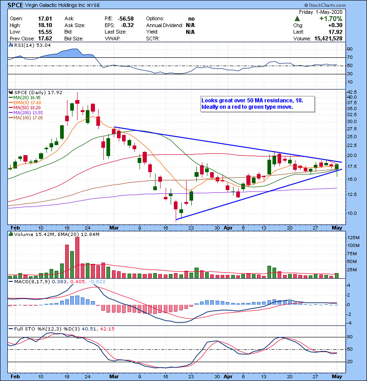Click the Volume 15.42M, EMA(20) 12.84M label
367x381 pixels.
point(56,234)
